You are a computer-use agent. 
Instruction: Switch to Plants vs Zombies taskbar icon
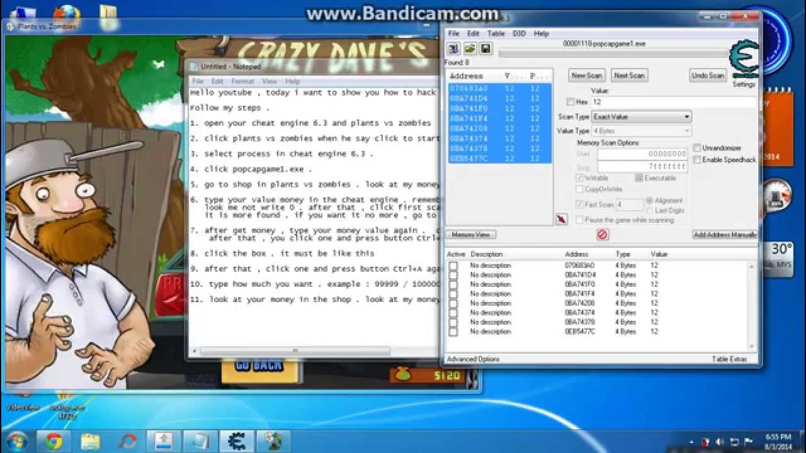[274, 440]
